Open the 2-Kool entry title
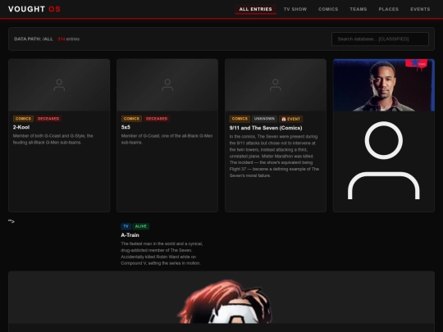Viewport: 443px width, 332px height. [21, 127]
